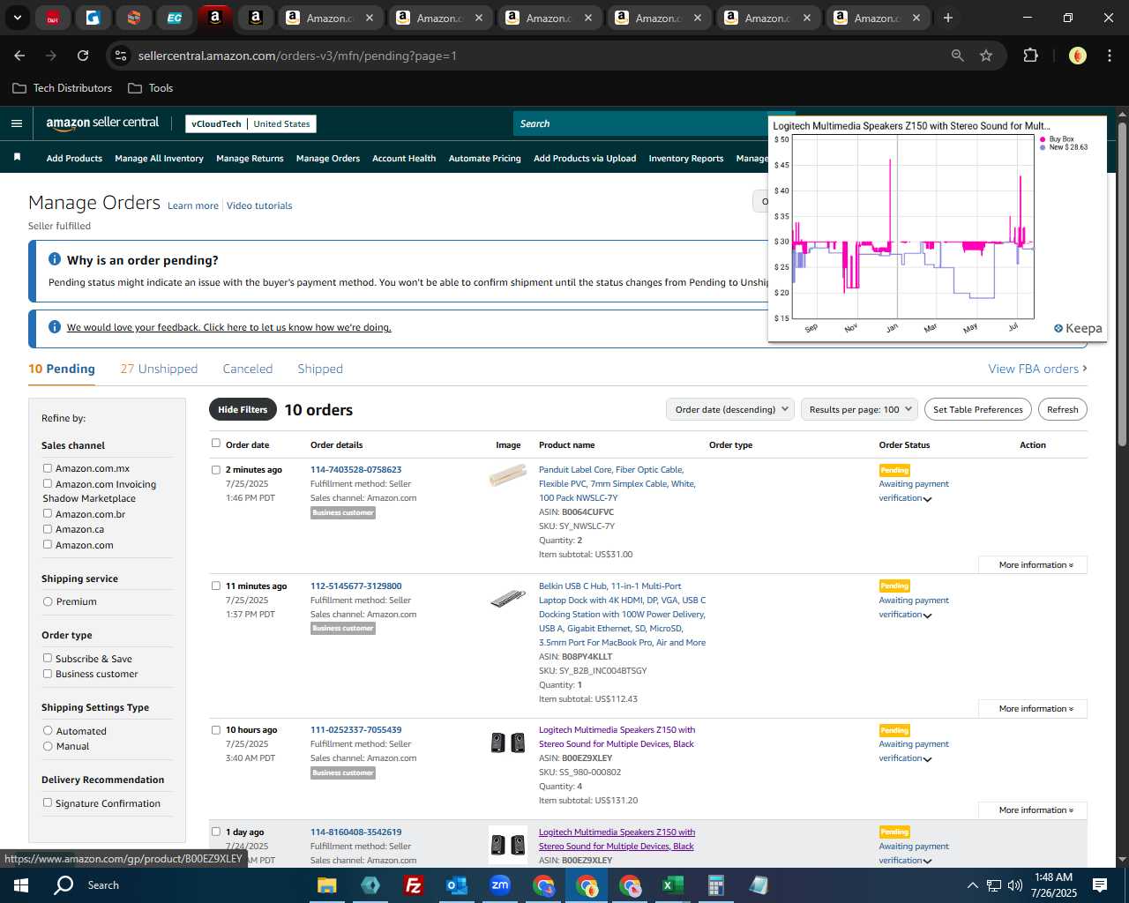Check the Business customer order type
The height and width of the screenshot is (903, 1129).
point(48,674)
